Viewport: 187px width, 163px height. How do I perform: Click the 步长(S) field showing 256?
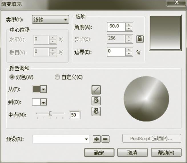click(116, 39)
